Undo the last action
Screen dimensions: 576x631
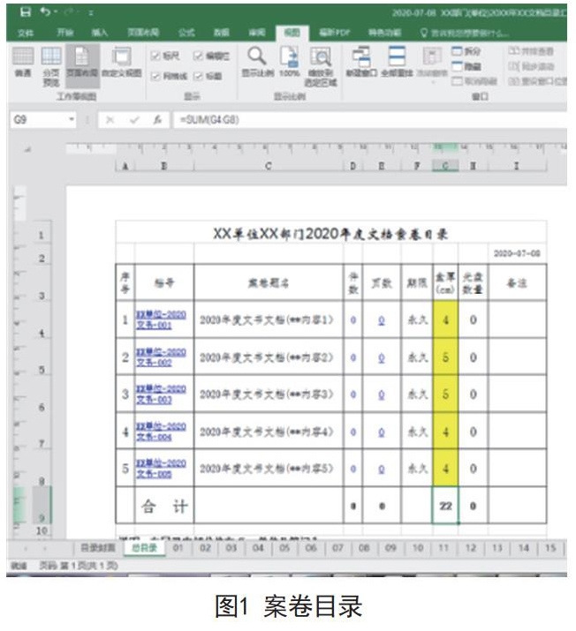click(45, 12)
